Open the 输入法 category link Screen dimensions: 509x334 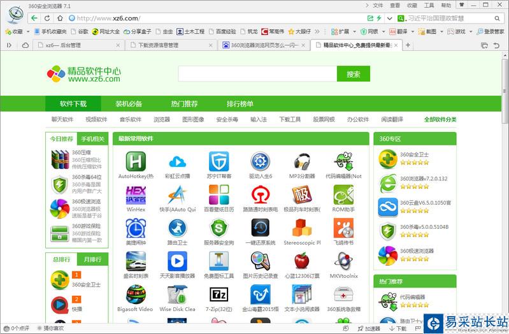[x=259, y=119]
